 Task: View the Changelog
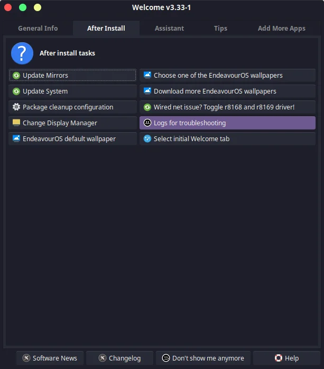coord(119,358)
